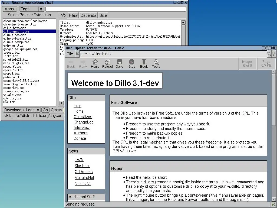Open the Tools wrench icon menu
Image resolution: width=277 pixels, height=208 pixels.
click(156, 63)
